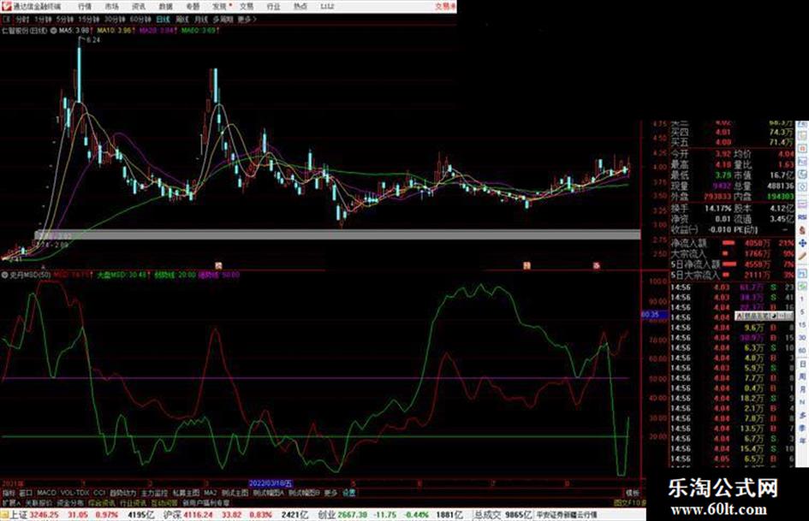Select the 月 period in right sidebar
The height and width of the screenshot is (521, 809).
pos(802,390)
